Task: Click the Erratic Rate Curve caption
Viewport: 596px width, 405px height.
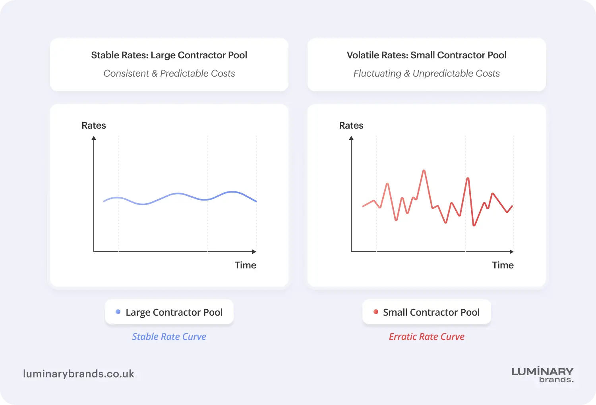Action: point(426,337)
